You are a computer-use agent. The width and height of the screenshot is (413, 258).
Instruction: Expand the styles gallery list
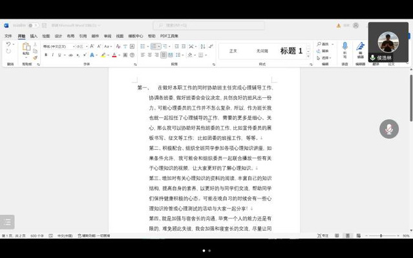[308, 57]
